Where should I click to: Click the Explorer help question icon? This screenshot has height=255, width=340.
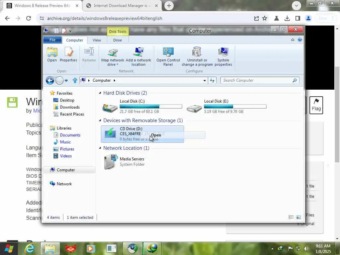(x=300, y=40)
